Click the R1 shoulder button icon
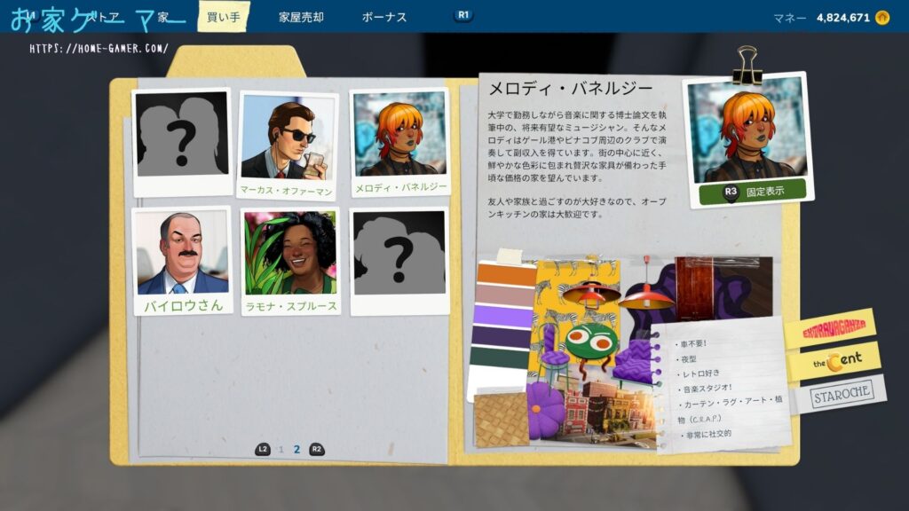Viewport: 909px width, 511px height. tap(463, 15)
